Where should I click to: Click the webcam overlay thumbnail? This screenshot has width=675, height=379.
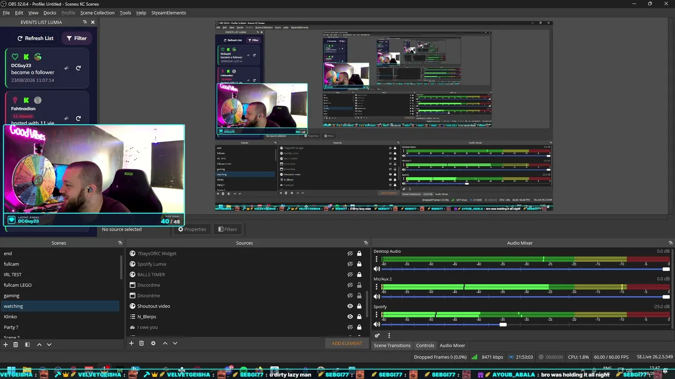[94, 176]
